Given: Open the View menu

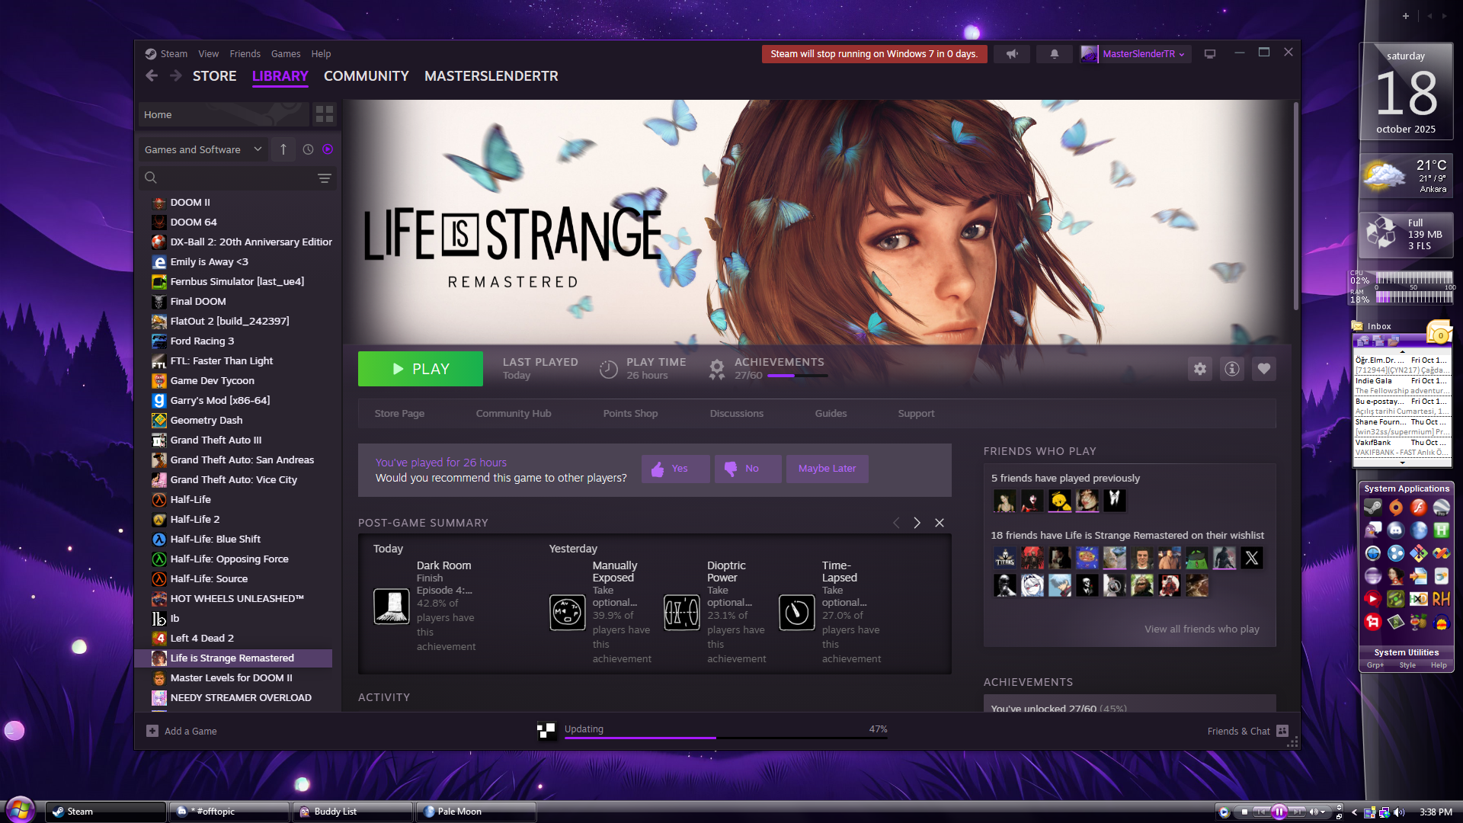Looking at the screenshot, I should (208, 54).
